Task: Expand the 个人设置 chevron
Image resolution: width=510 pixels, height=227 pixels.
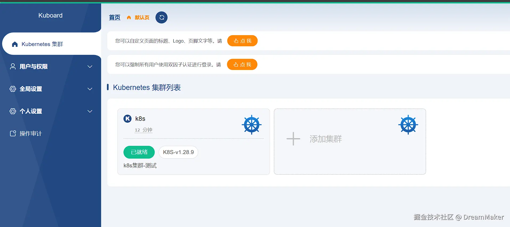Action: [x=90, y=111]
